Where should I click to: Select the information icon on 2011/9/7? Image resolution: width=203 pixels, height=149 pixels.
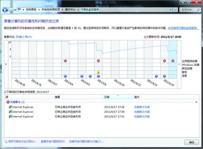coord(90,76)
